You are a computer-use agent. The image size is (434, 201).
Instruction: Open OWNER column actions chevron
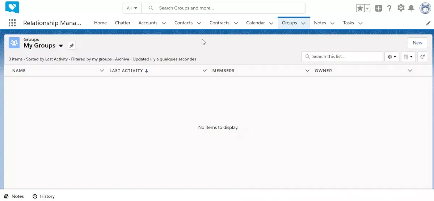tap(410, 71)
